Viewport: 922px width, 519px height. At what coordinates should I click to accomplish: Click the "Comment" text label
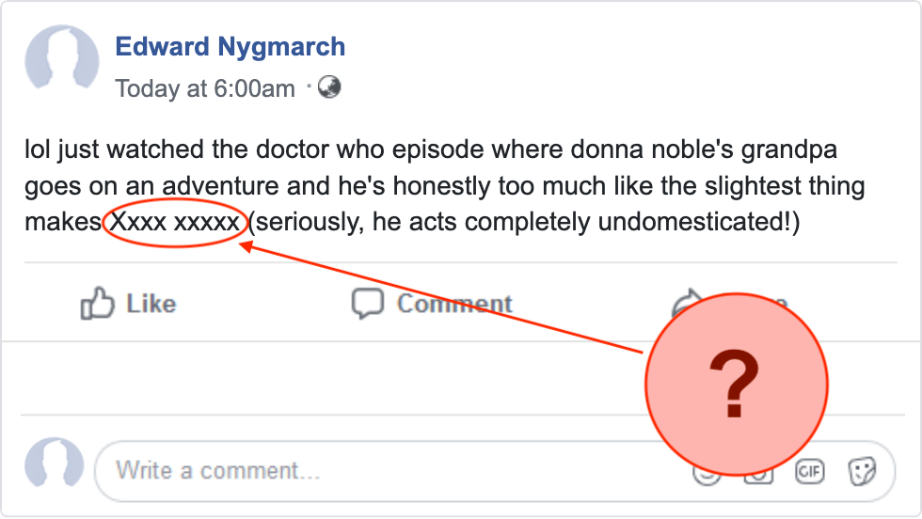[454, 304]
